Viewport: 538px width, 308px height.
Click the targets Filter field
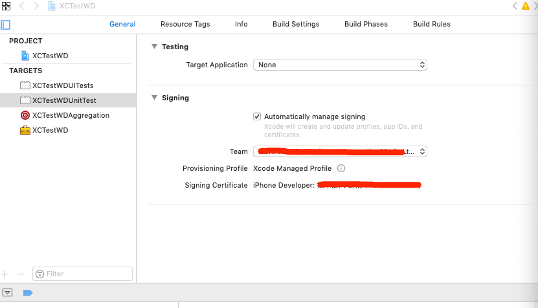pos(83,274)
